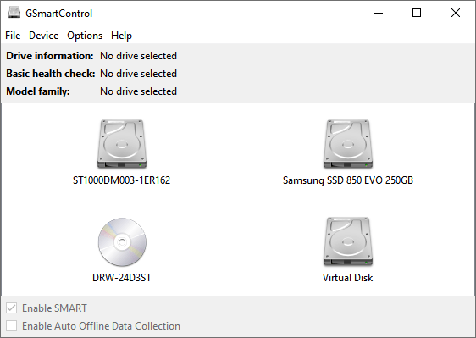Minimize the GSmartControl window
476x338 pixels.
[379, 13]
